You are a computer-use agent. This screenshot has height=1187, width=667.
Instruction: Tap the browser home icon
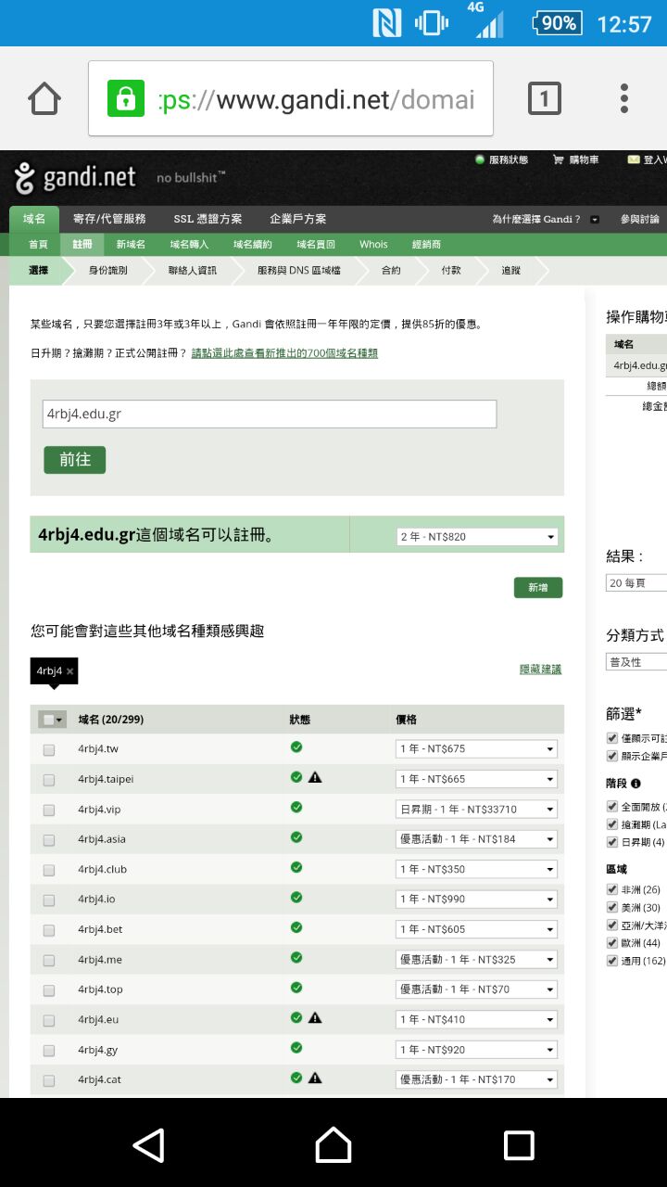[x=44, y=98]
